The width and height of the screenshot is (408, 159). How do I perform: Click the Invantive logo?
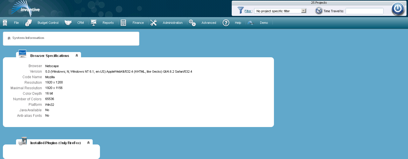pos(25,8)
